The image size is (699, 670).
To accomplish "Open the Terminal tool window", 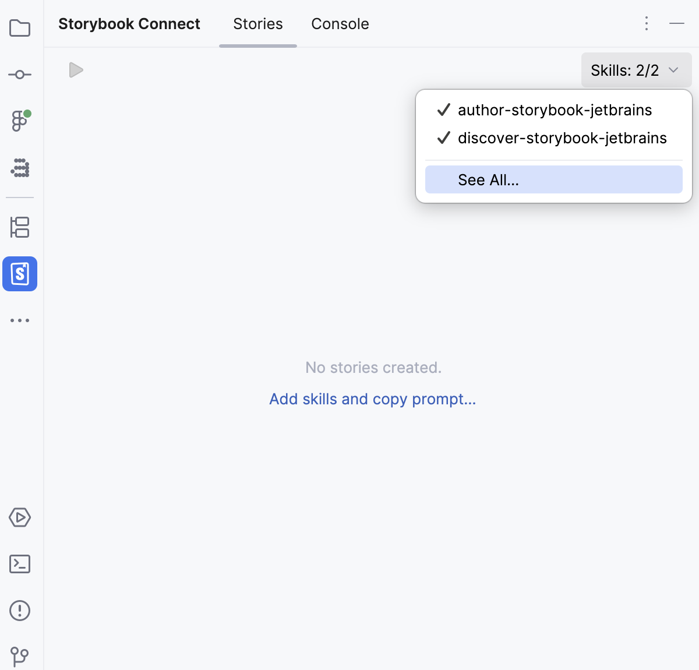I will pos(20,564).
